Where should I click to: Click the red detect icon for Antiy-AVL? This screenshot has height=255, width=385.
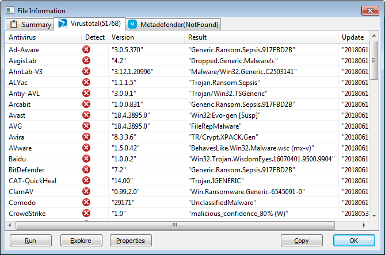pos(86,93)
